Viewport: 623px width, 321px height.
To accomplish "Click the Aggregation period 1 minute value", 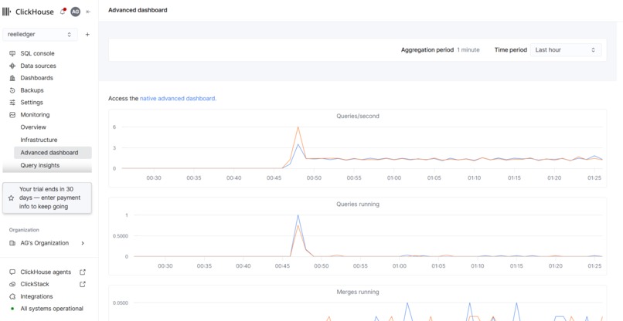I will (x=468, y=50).
